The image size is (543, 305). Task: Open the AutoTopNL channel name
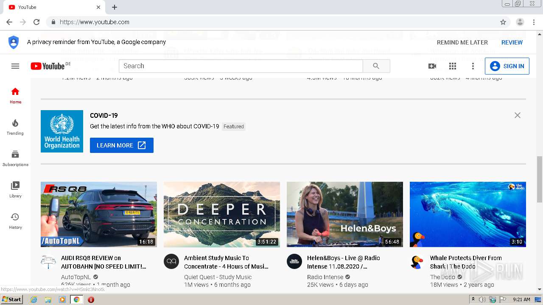[76, 277]
